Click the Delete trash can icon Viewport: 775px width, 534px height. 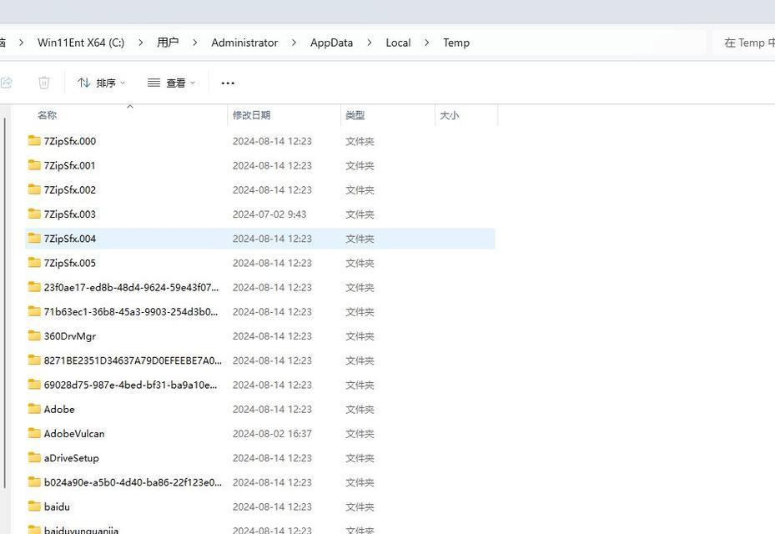[x=44, y=83]
